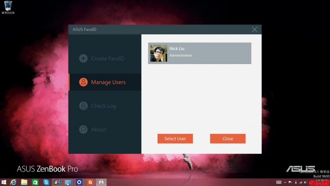Open the touch keyboard from the taskbar
Screen dimensions: 330x186
click(x=279, y=182)
